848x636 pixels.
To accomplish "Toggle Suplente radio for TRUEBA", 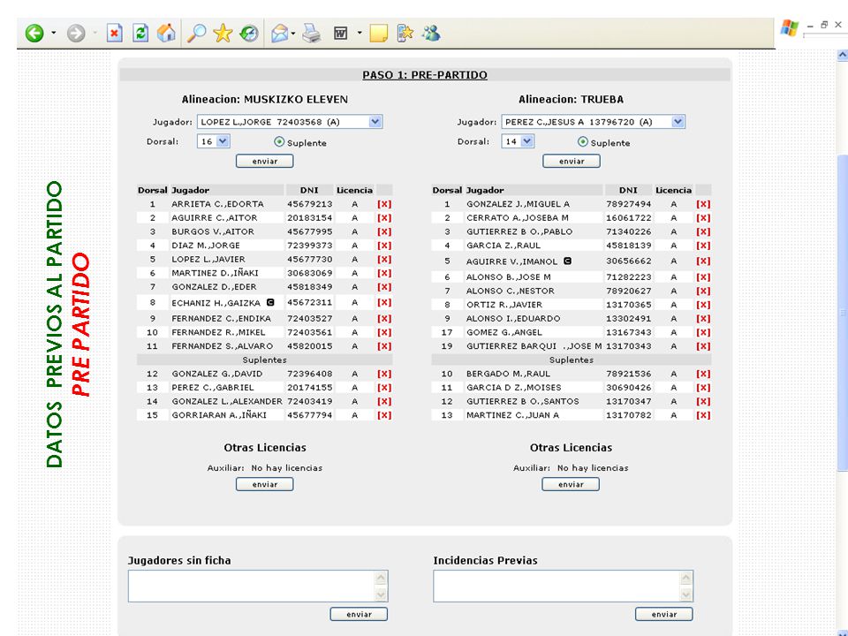I will 582,141.
